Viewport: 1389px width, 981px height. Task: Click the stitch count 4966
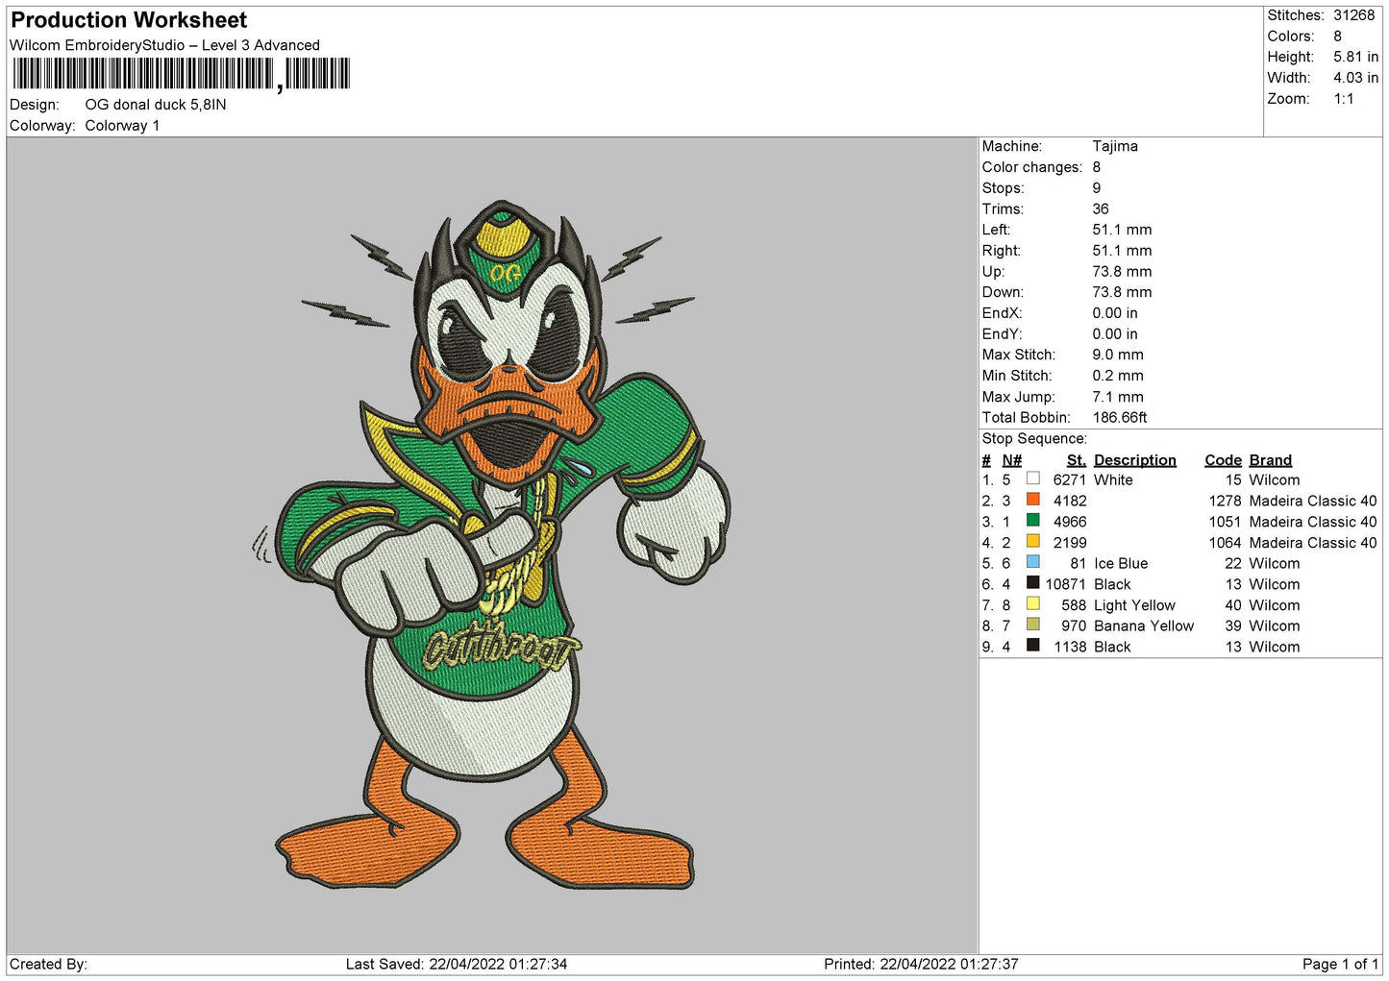(x=1070, y=522)
